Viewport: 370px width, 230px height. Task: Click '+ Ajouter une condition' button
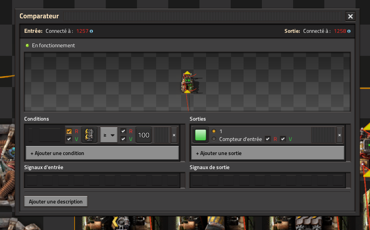pos(102,153)
